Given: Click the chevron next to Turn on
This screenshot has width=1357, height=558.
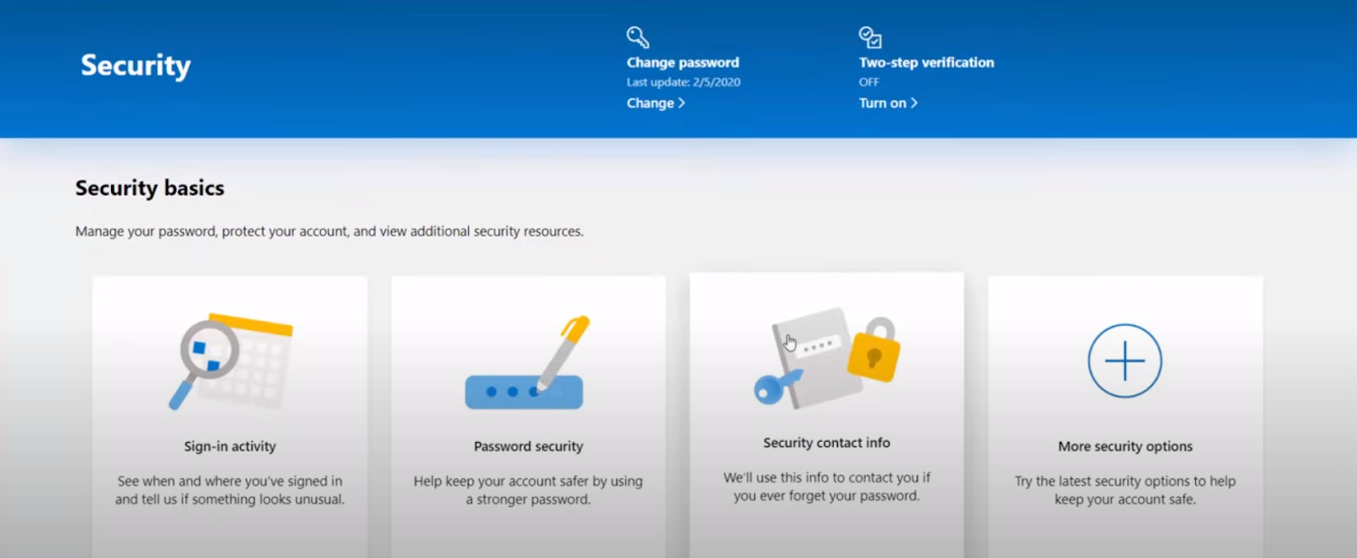Looking at the screenshot, I should tap(913, 103).
